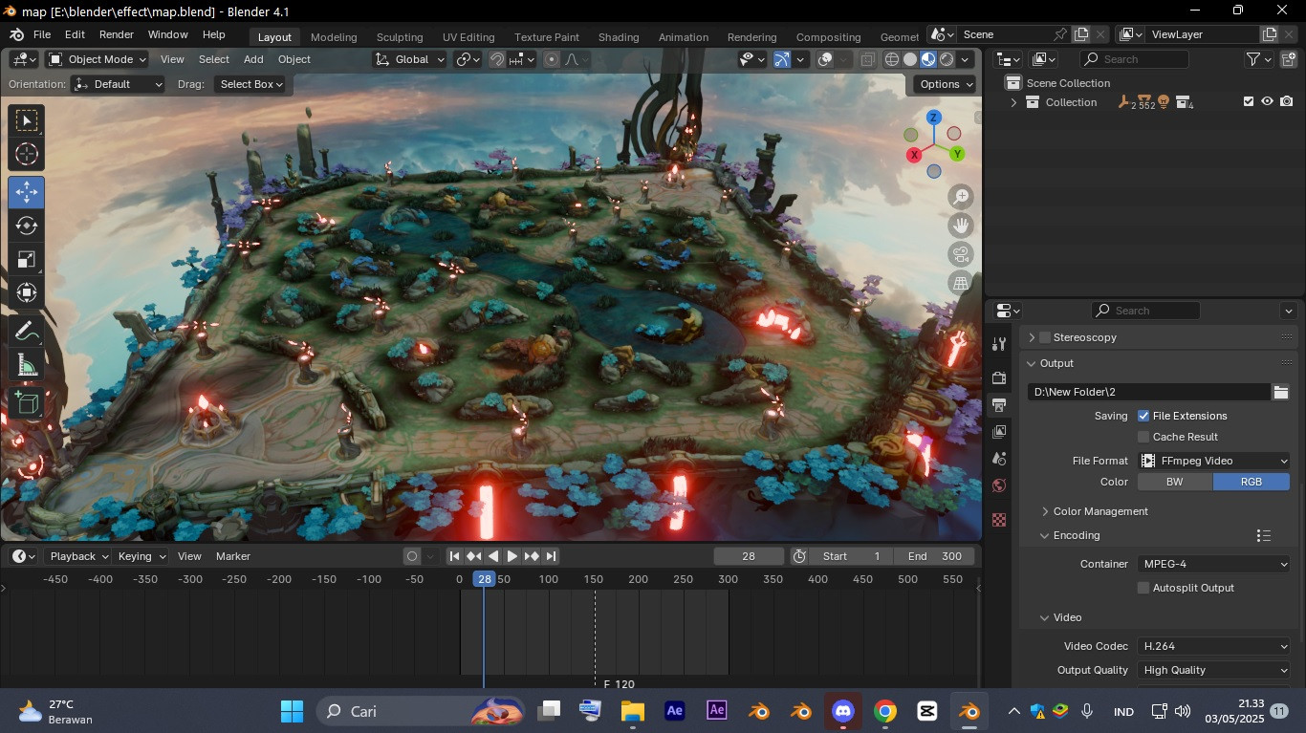The image size is (1306, 733).
Task: Expand the Color Management panel
Action: [x=1099, y=511]
